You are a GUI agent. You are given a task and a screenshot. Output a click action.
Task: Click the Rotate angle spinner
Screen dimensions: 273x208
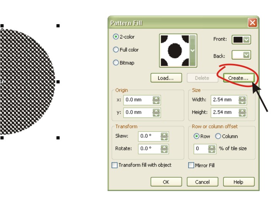click(164, 149)
